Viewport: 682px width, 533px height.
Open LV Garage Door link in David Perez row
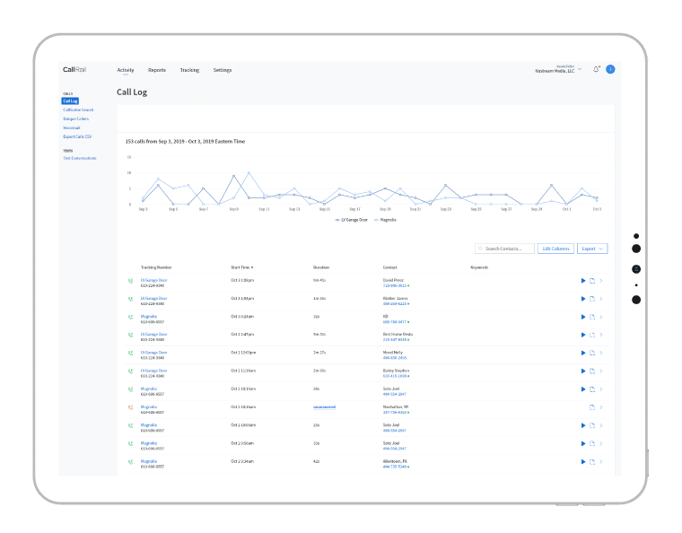[x=153, y=281]
